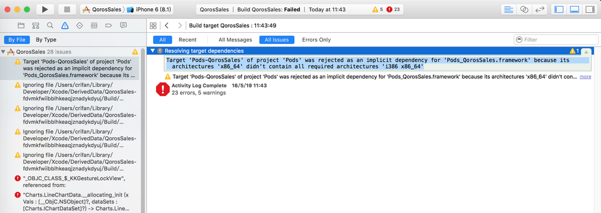This screenshot has height=213, width=601.
Task: Show Recent build log entries
Action: tap(187, 39)
